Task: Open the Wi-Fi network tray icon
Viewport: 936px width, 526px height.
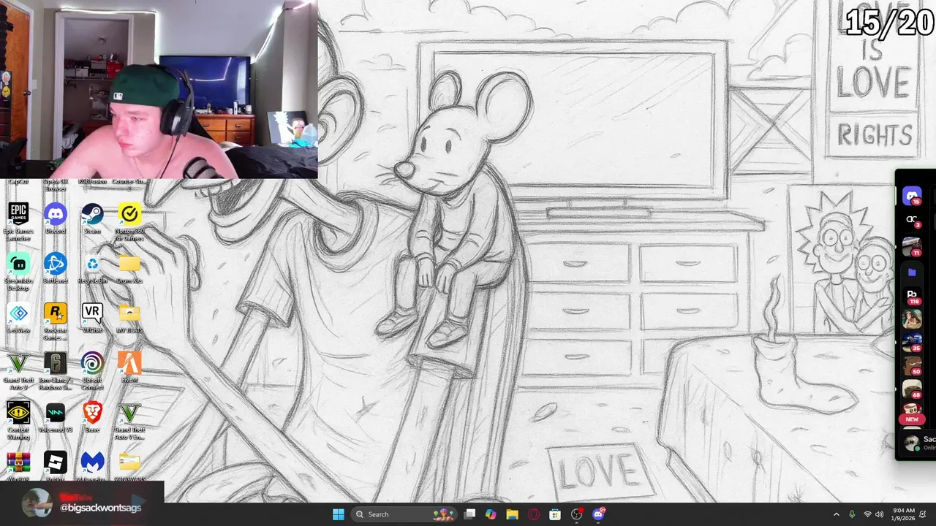Action: 867,514
